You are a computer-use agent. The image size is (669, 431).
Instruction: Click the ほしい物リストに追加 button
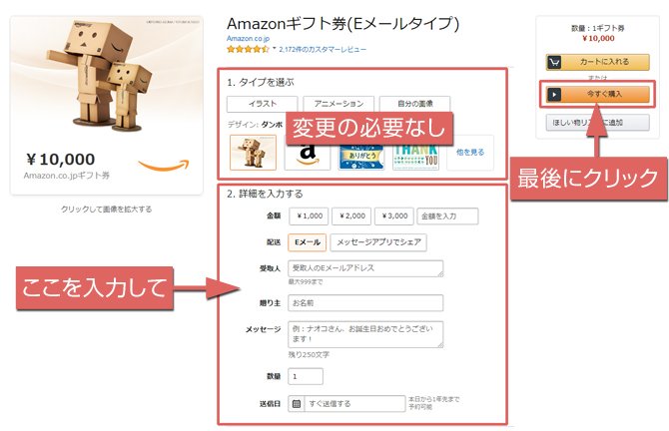point(598,123)
